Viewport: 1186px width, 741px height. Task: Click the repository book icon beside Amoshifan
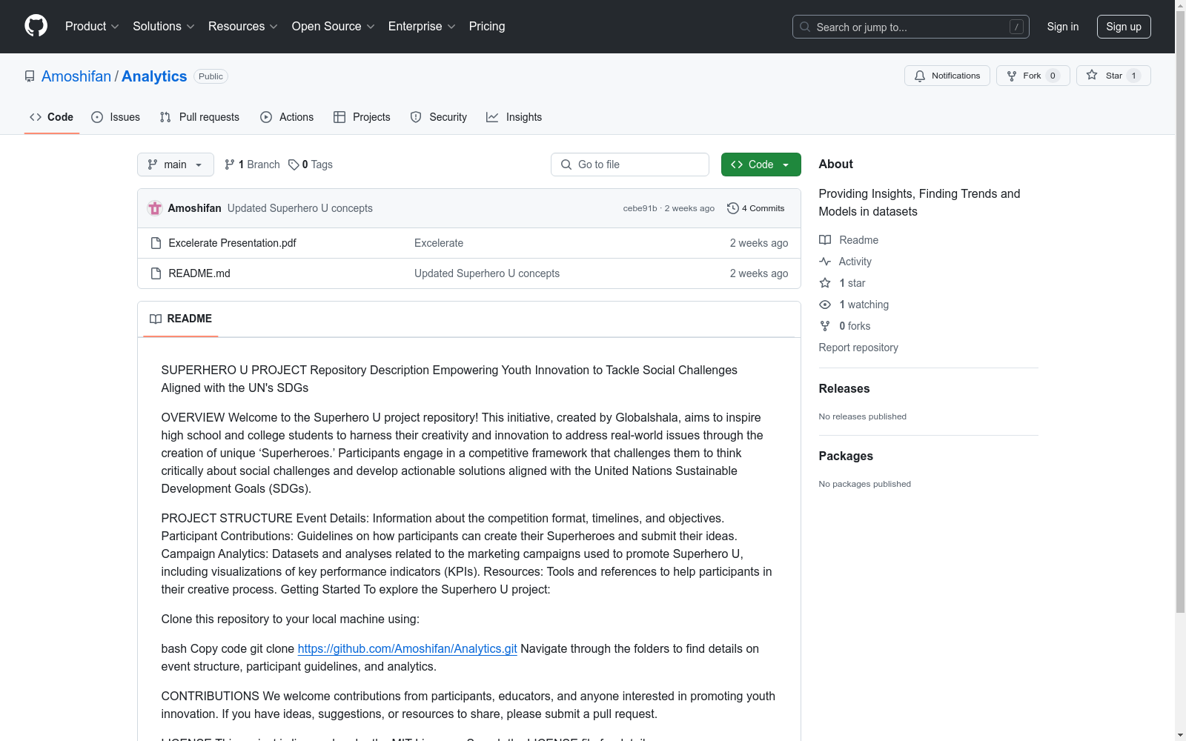coord(30,76)
